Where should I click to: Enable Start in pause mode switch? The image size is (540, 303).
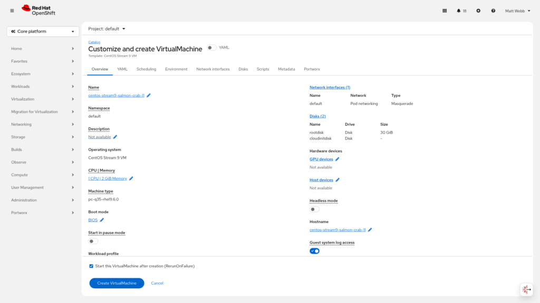tap(93, 241)
